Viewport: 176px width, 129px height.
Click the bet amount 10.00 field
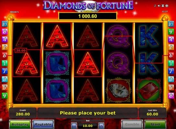click(88, 126)
